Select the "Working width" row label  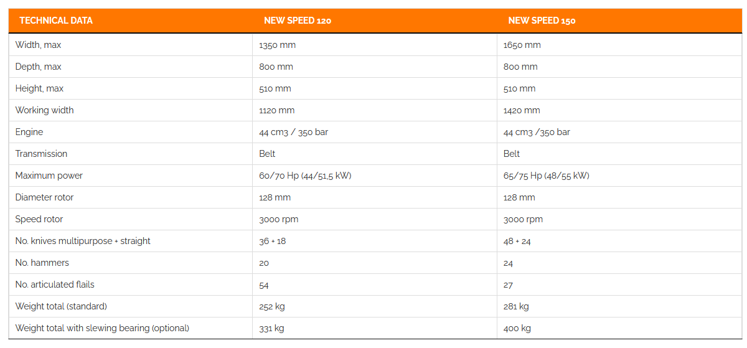[44, 110]
